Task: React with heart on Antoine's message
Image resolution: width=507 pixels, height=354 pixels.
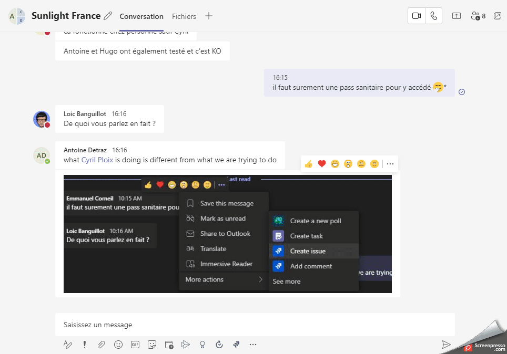Action: (322, 164)
